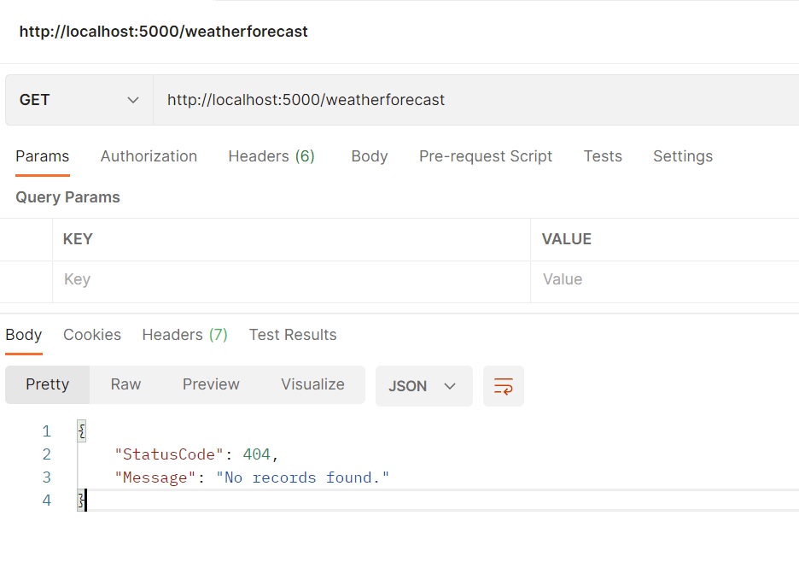This screenshot has width=799, height=574.
Task: Toggle the wrap lines icon button
Action: tap(503, 386)
